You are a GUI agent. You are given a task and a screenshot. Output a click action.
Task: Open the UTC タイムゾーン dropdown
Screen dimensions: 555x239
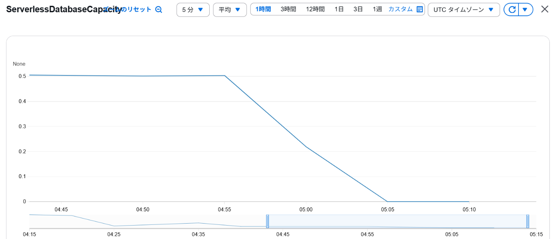pyautogui.click(x=464, y=9)
